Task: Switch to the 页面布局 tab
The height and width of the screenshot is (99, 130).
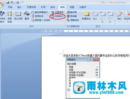Action: point(31,7)
